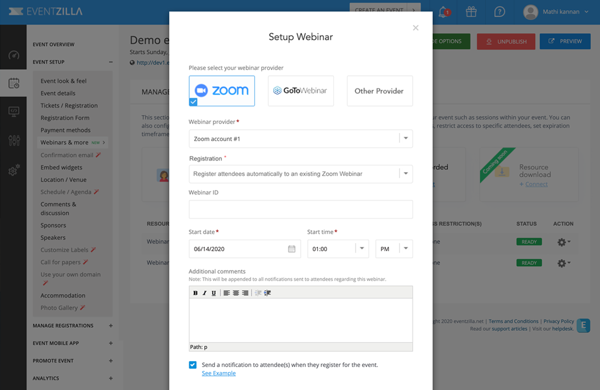Open the dashboard gauge icon in sidebar
The image size is (600, 390).
point(13,55)
